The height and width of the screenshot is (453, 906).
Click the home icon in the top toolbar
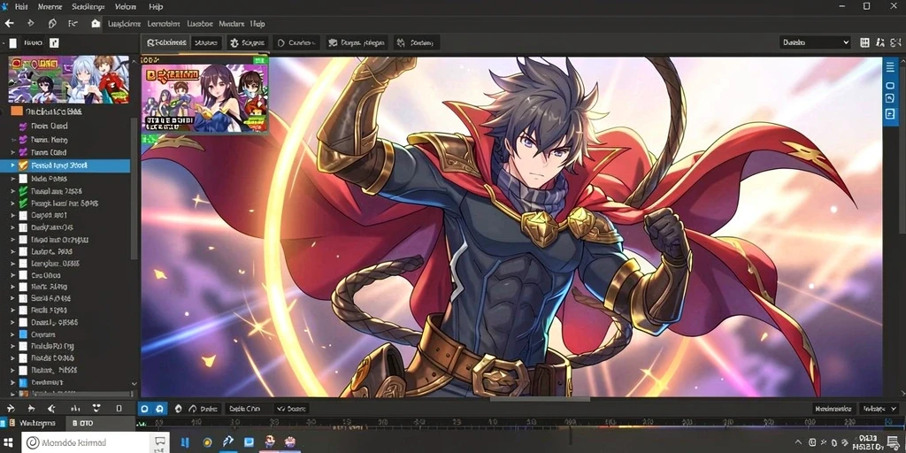coord(96,24)
